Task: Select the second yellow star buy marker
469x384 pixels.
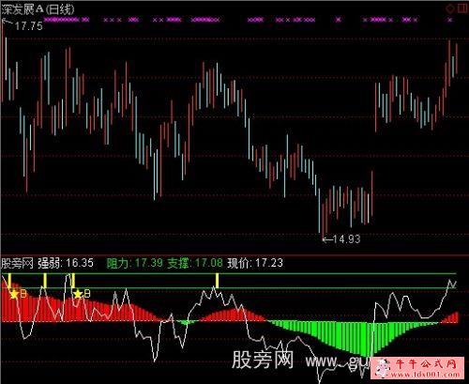Action: click(x=78, y=294)
